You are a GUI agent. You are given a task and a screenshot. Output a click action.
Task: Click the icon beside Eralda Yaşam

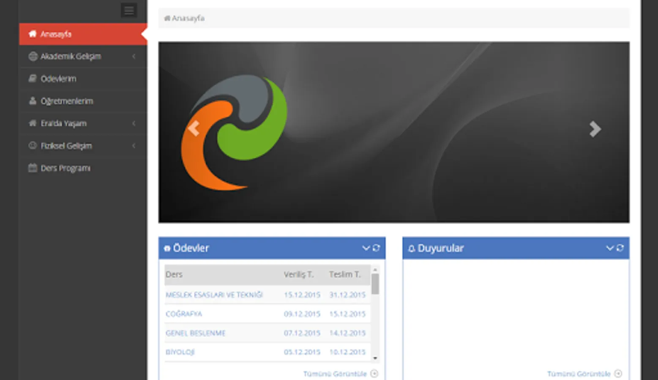pyautogui.click(x=33, y=123)
